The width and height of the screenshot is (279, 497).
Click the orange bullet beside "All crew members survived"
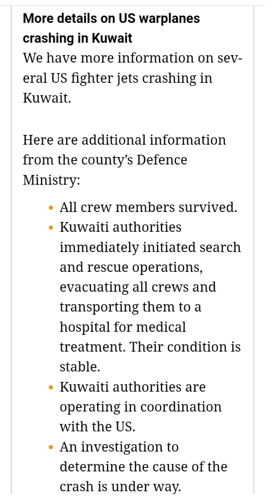pos(51,208)
